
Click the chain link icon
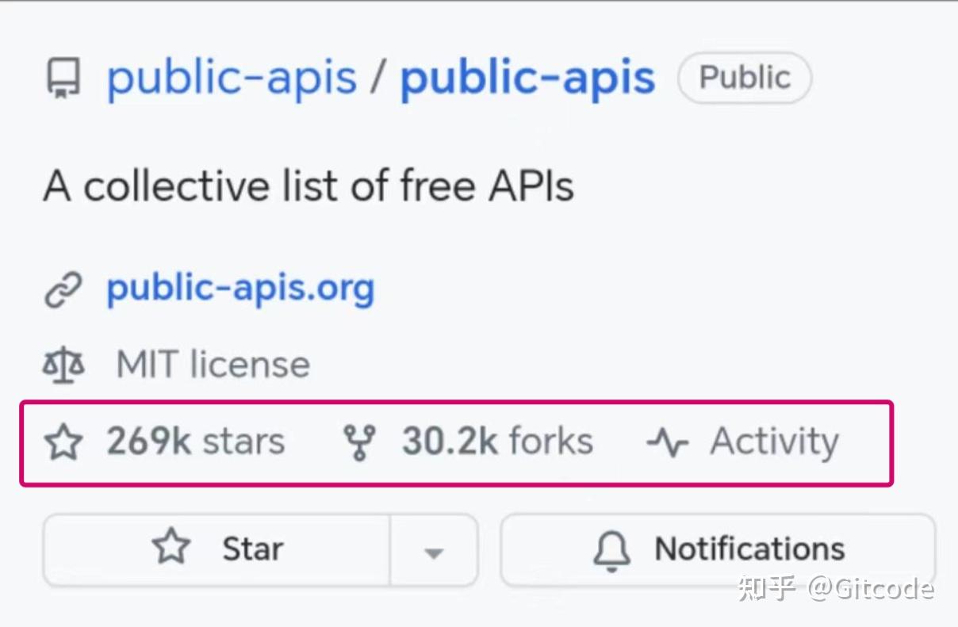(x=63, y=290)
